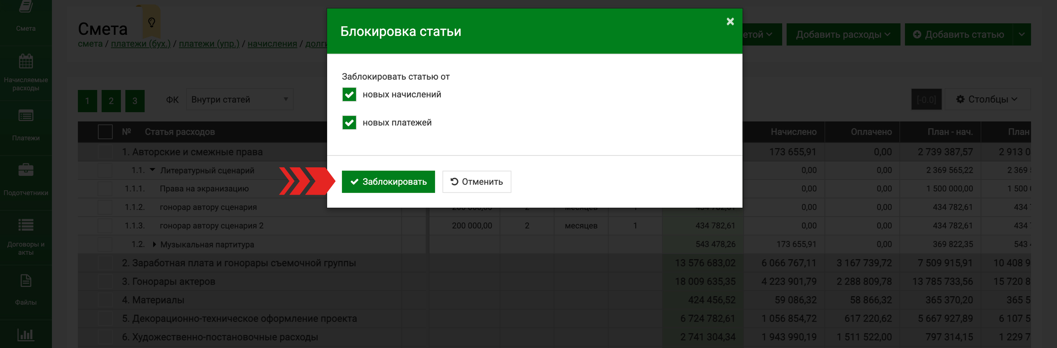Open the bar chart reports icon
Screen dimensions: 1057x348
coord(26,335)
